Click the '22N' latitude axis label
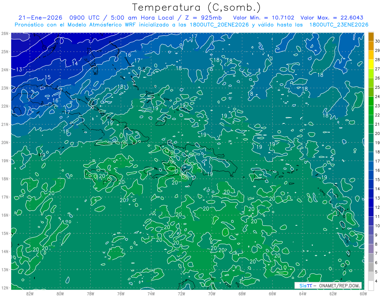386x298 pixels. (5, 106)
